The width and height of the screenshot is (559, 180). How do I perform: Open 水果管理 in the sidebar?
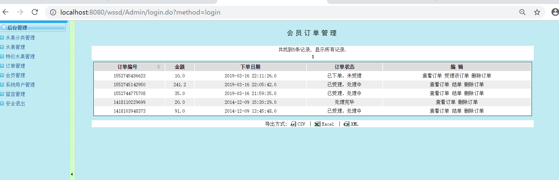[15, 47]
